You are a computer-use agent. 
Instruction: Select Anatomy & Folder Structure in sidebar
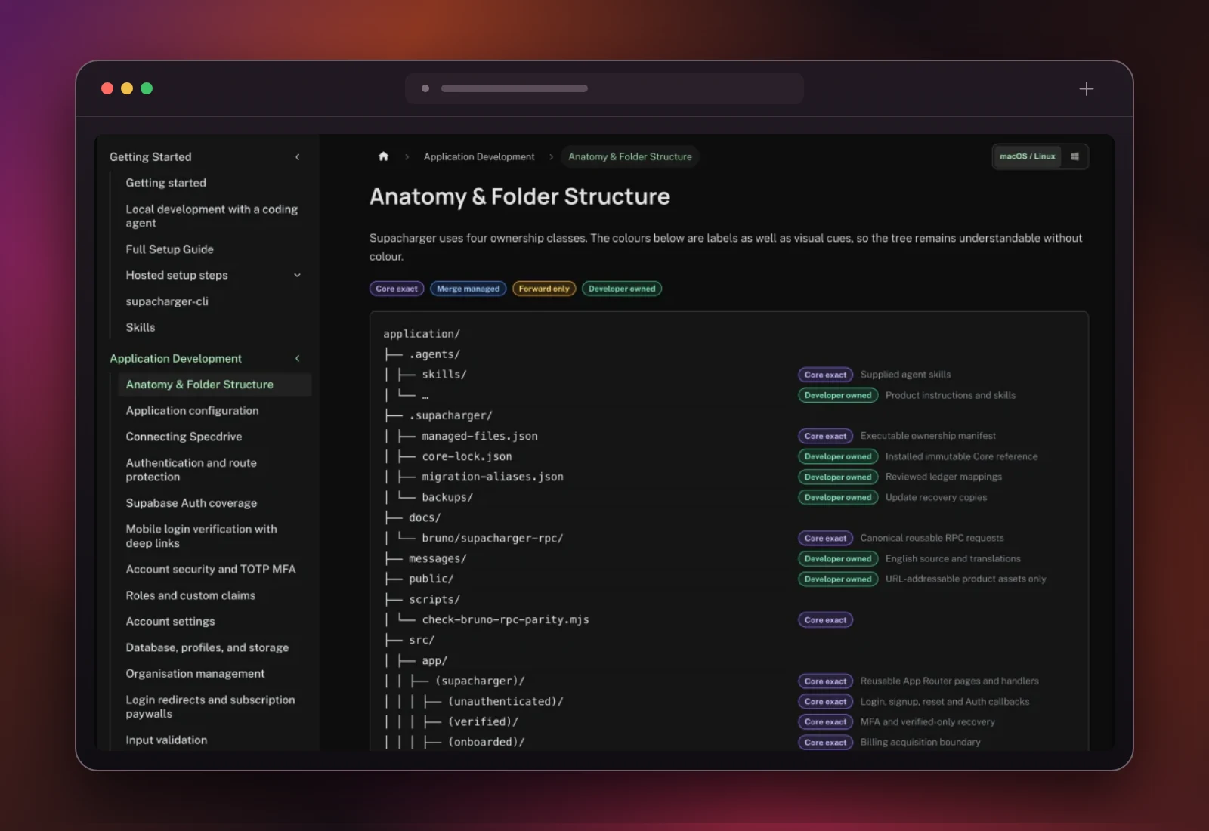(x=215, y=385)
